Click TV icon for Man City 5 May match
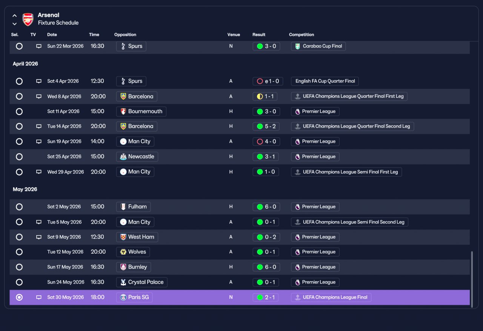This screenshot has height=331, width=483. coord(38,222)
